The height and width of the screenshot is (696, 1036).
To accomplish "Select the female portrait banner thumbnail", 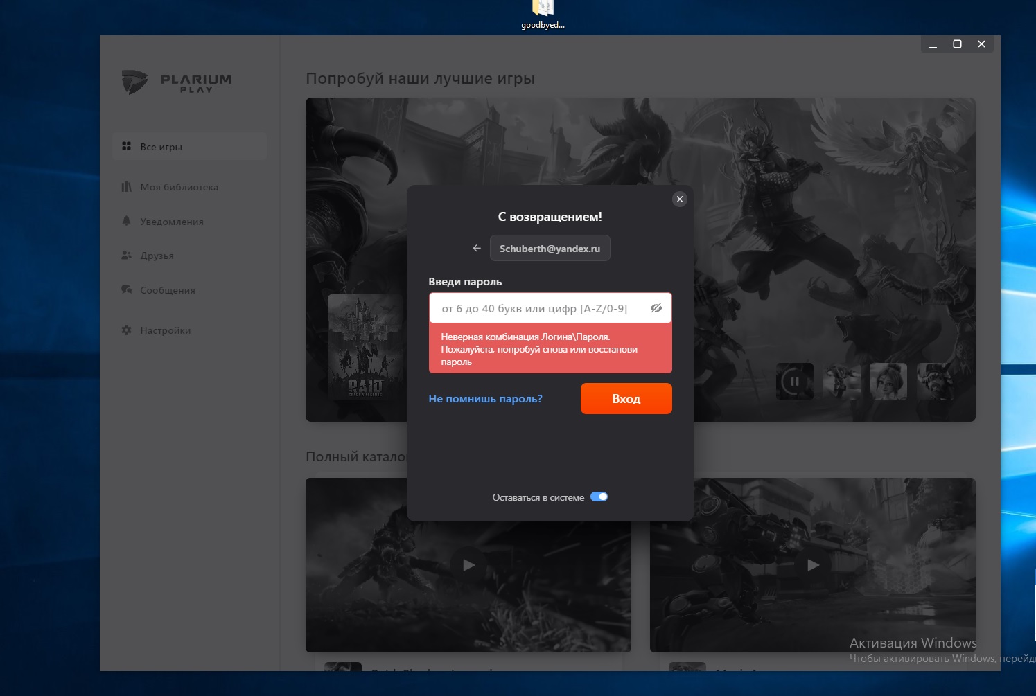I will [x=888, y=382].
